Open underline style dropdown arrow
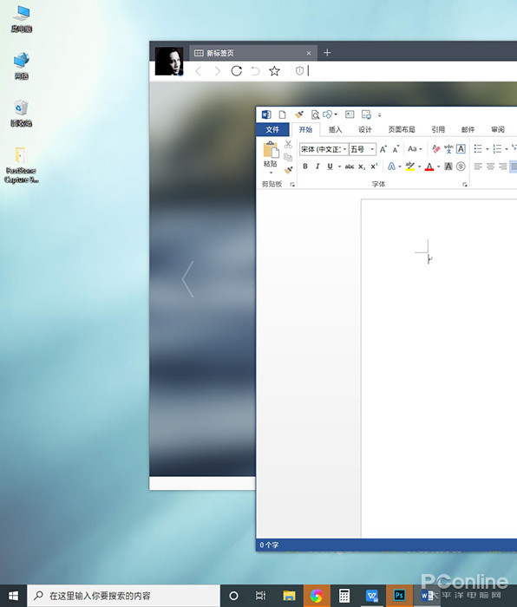This screenshot has height=607, width=517. pos(339,166)
